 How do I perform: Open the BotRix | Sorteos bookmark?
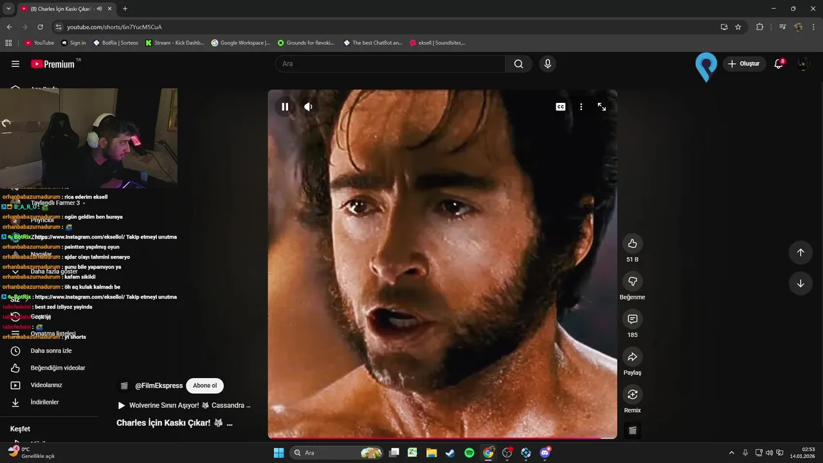pos(116,43)
